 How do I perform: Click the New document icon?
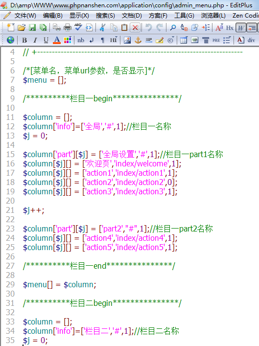click(11, 27)
